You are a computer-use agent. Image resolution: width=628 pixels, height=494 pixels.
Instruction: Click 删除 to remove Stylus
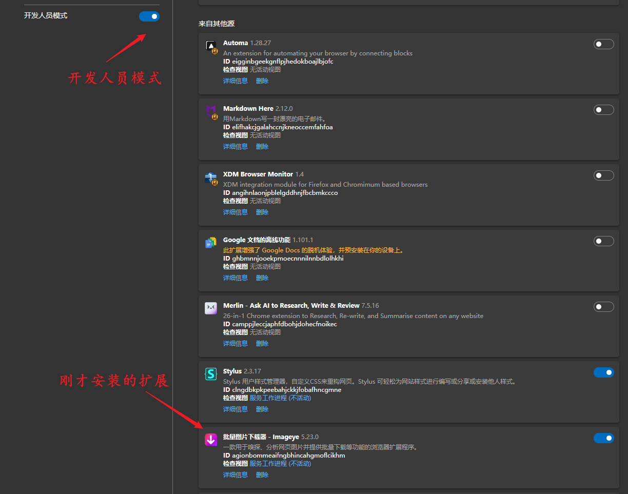[x=262, y=409]
